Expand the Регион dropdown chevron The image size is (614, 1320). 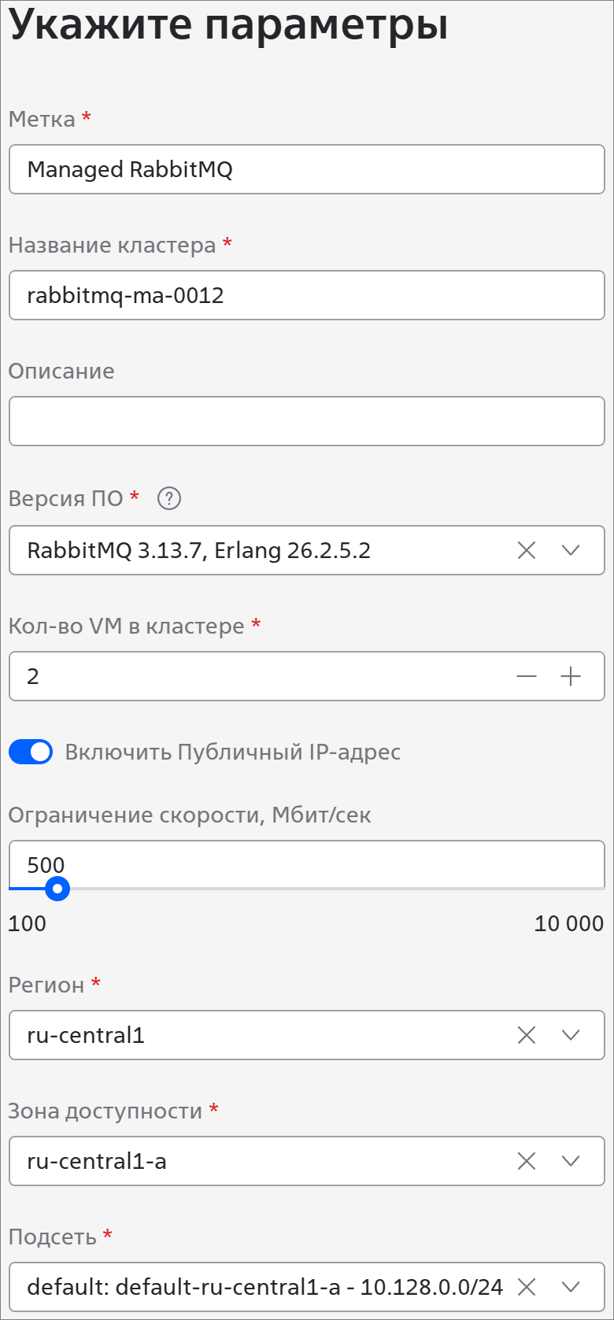coord(571,1035)
